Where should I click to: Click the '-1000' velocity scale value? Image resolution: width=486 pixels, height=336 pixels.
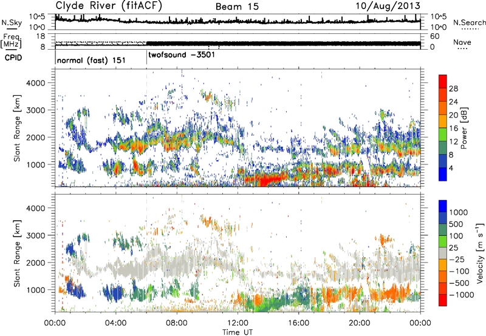tap(462, 295)
